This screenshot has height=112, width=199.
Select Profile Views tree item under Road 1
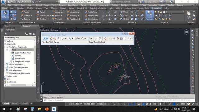(x=20, y=58)
